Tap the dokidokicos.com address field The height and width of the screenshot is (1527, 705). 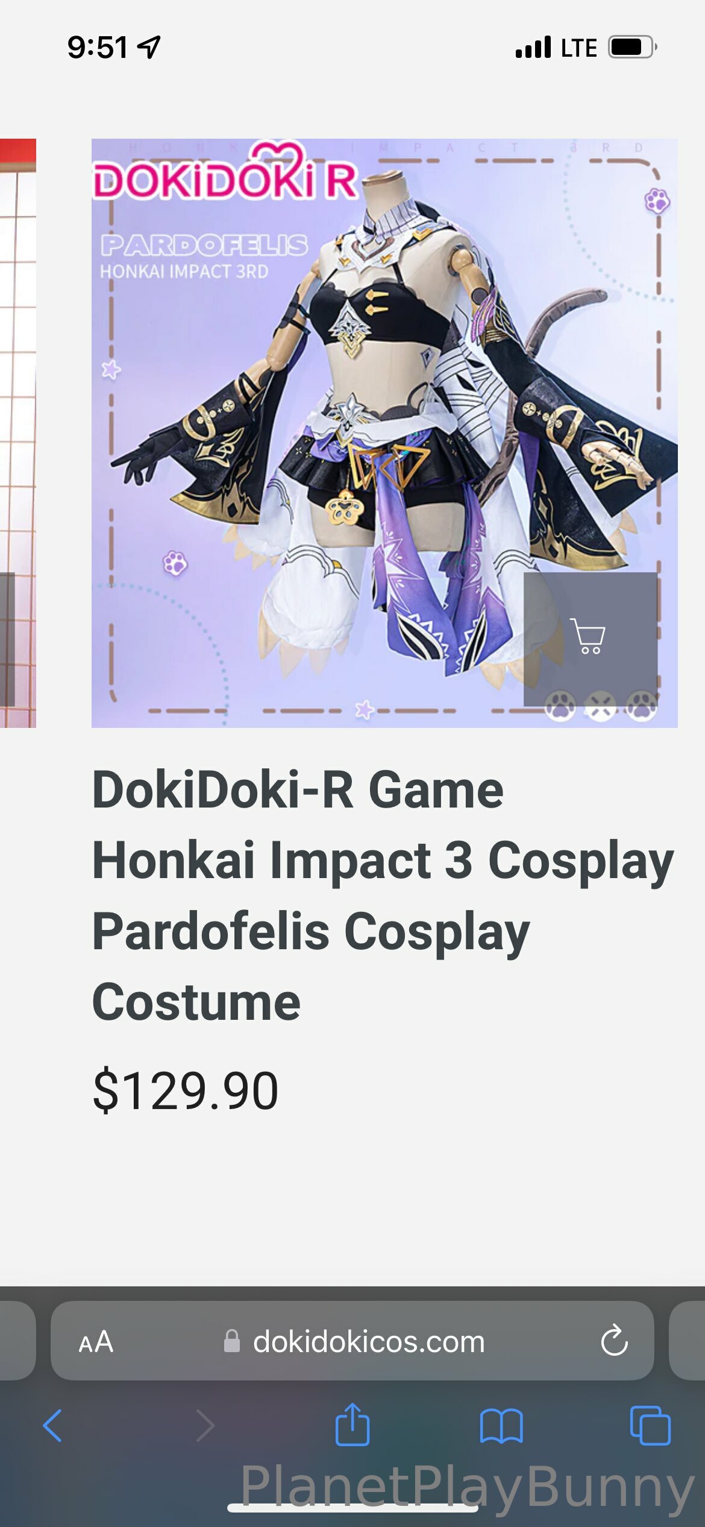(x=352, y=1341)
